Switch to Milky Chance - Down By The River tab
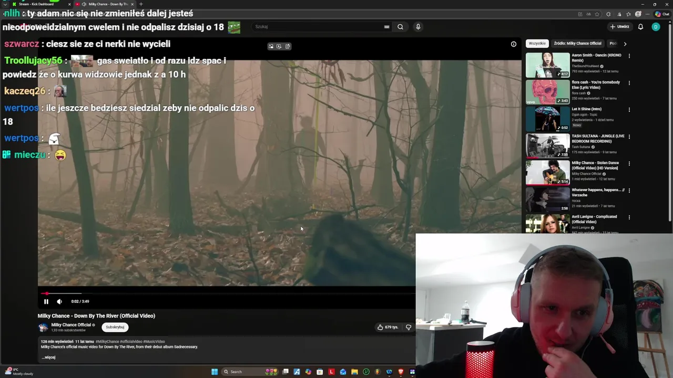The width and height of the screenshot is (673, 378). tap(105, 4)
